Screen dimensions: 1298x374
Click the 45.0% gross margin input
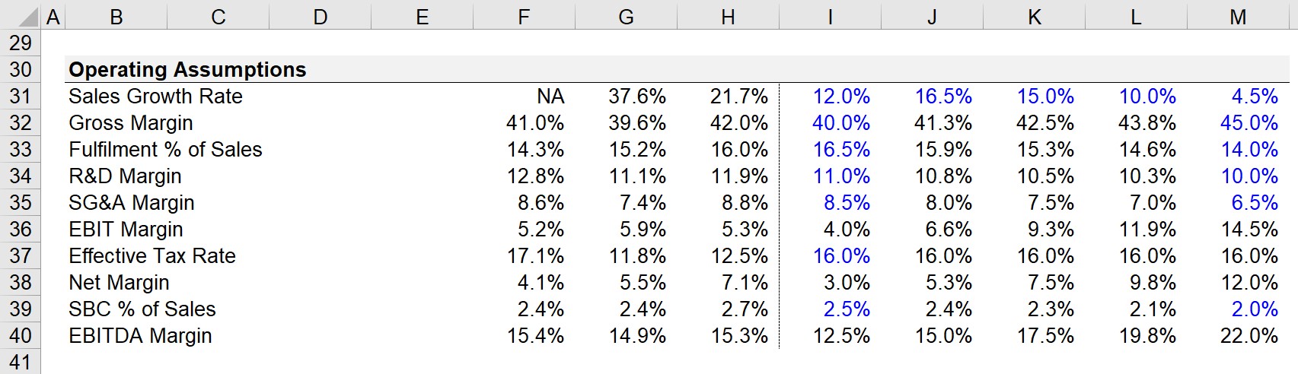1249,123
